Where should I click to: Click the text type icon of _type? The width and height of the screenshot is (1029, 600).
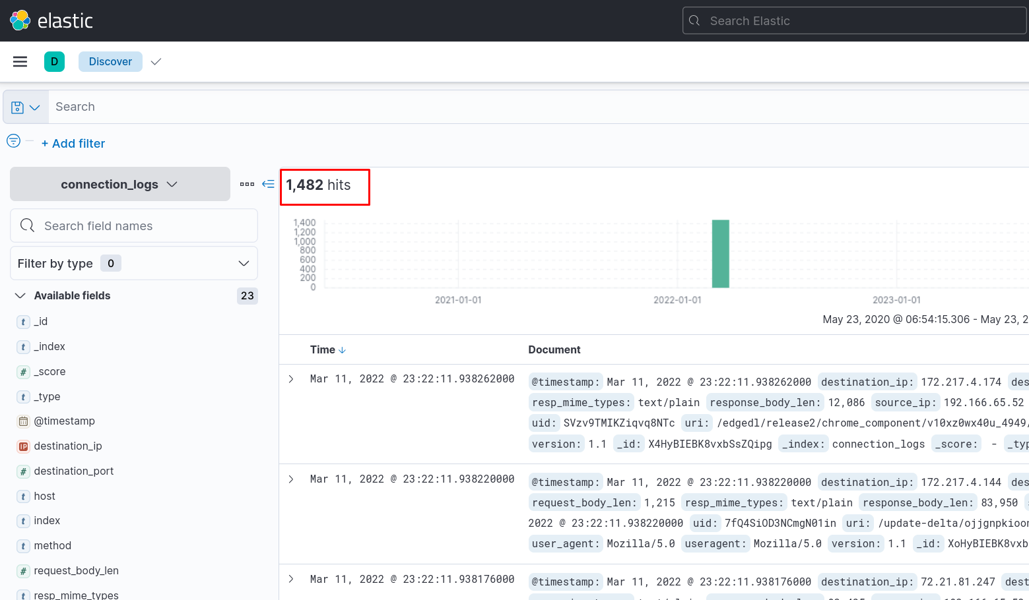pyautogui.click(x=23, y=397)
